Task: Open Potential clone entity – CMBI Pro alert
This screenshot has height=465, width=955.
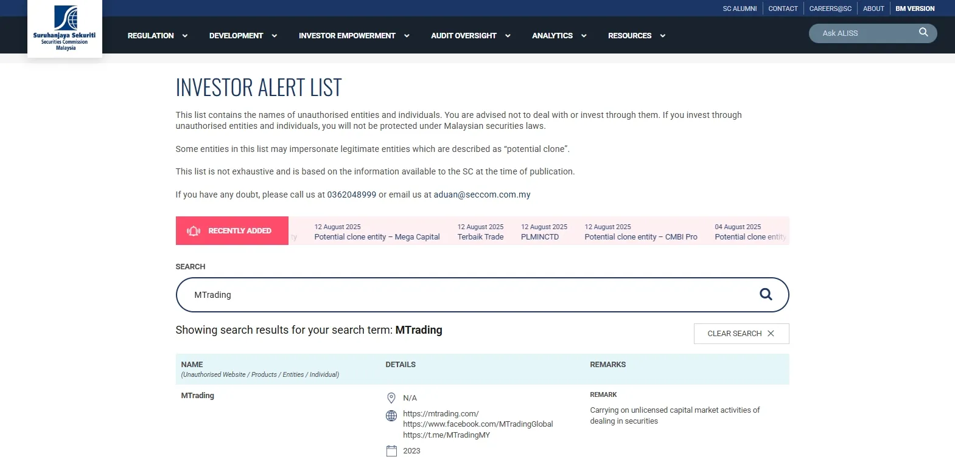Action: pos(641,232)
